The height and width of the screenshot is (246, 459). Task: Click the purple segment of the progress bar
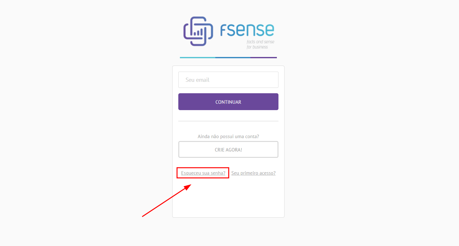263,58
